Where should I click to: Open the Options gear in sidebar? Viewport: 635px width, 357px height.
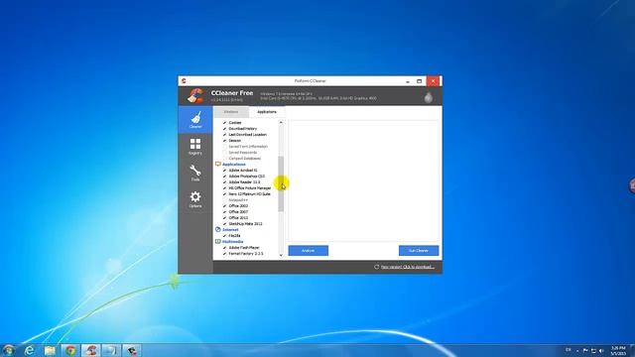click(x=195, y=199)
